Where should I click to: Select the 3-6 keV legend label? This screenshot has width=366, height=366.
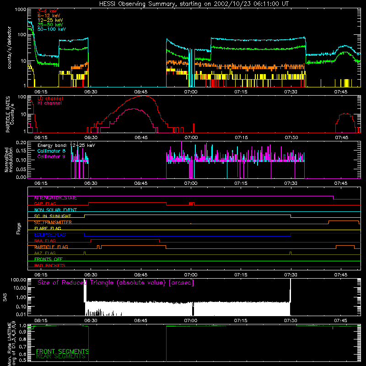(x=47, y=11)
